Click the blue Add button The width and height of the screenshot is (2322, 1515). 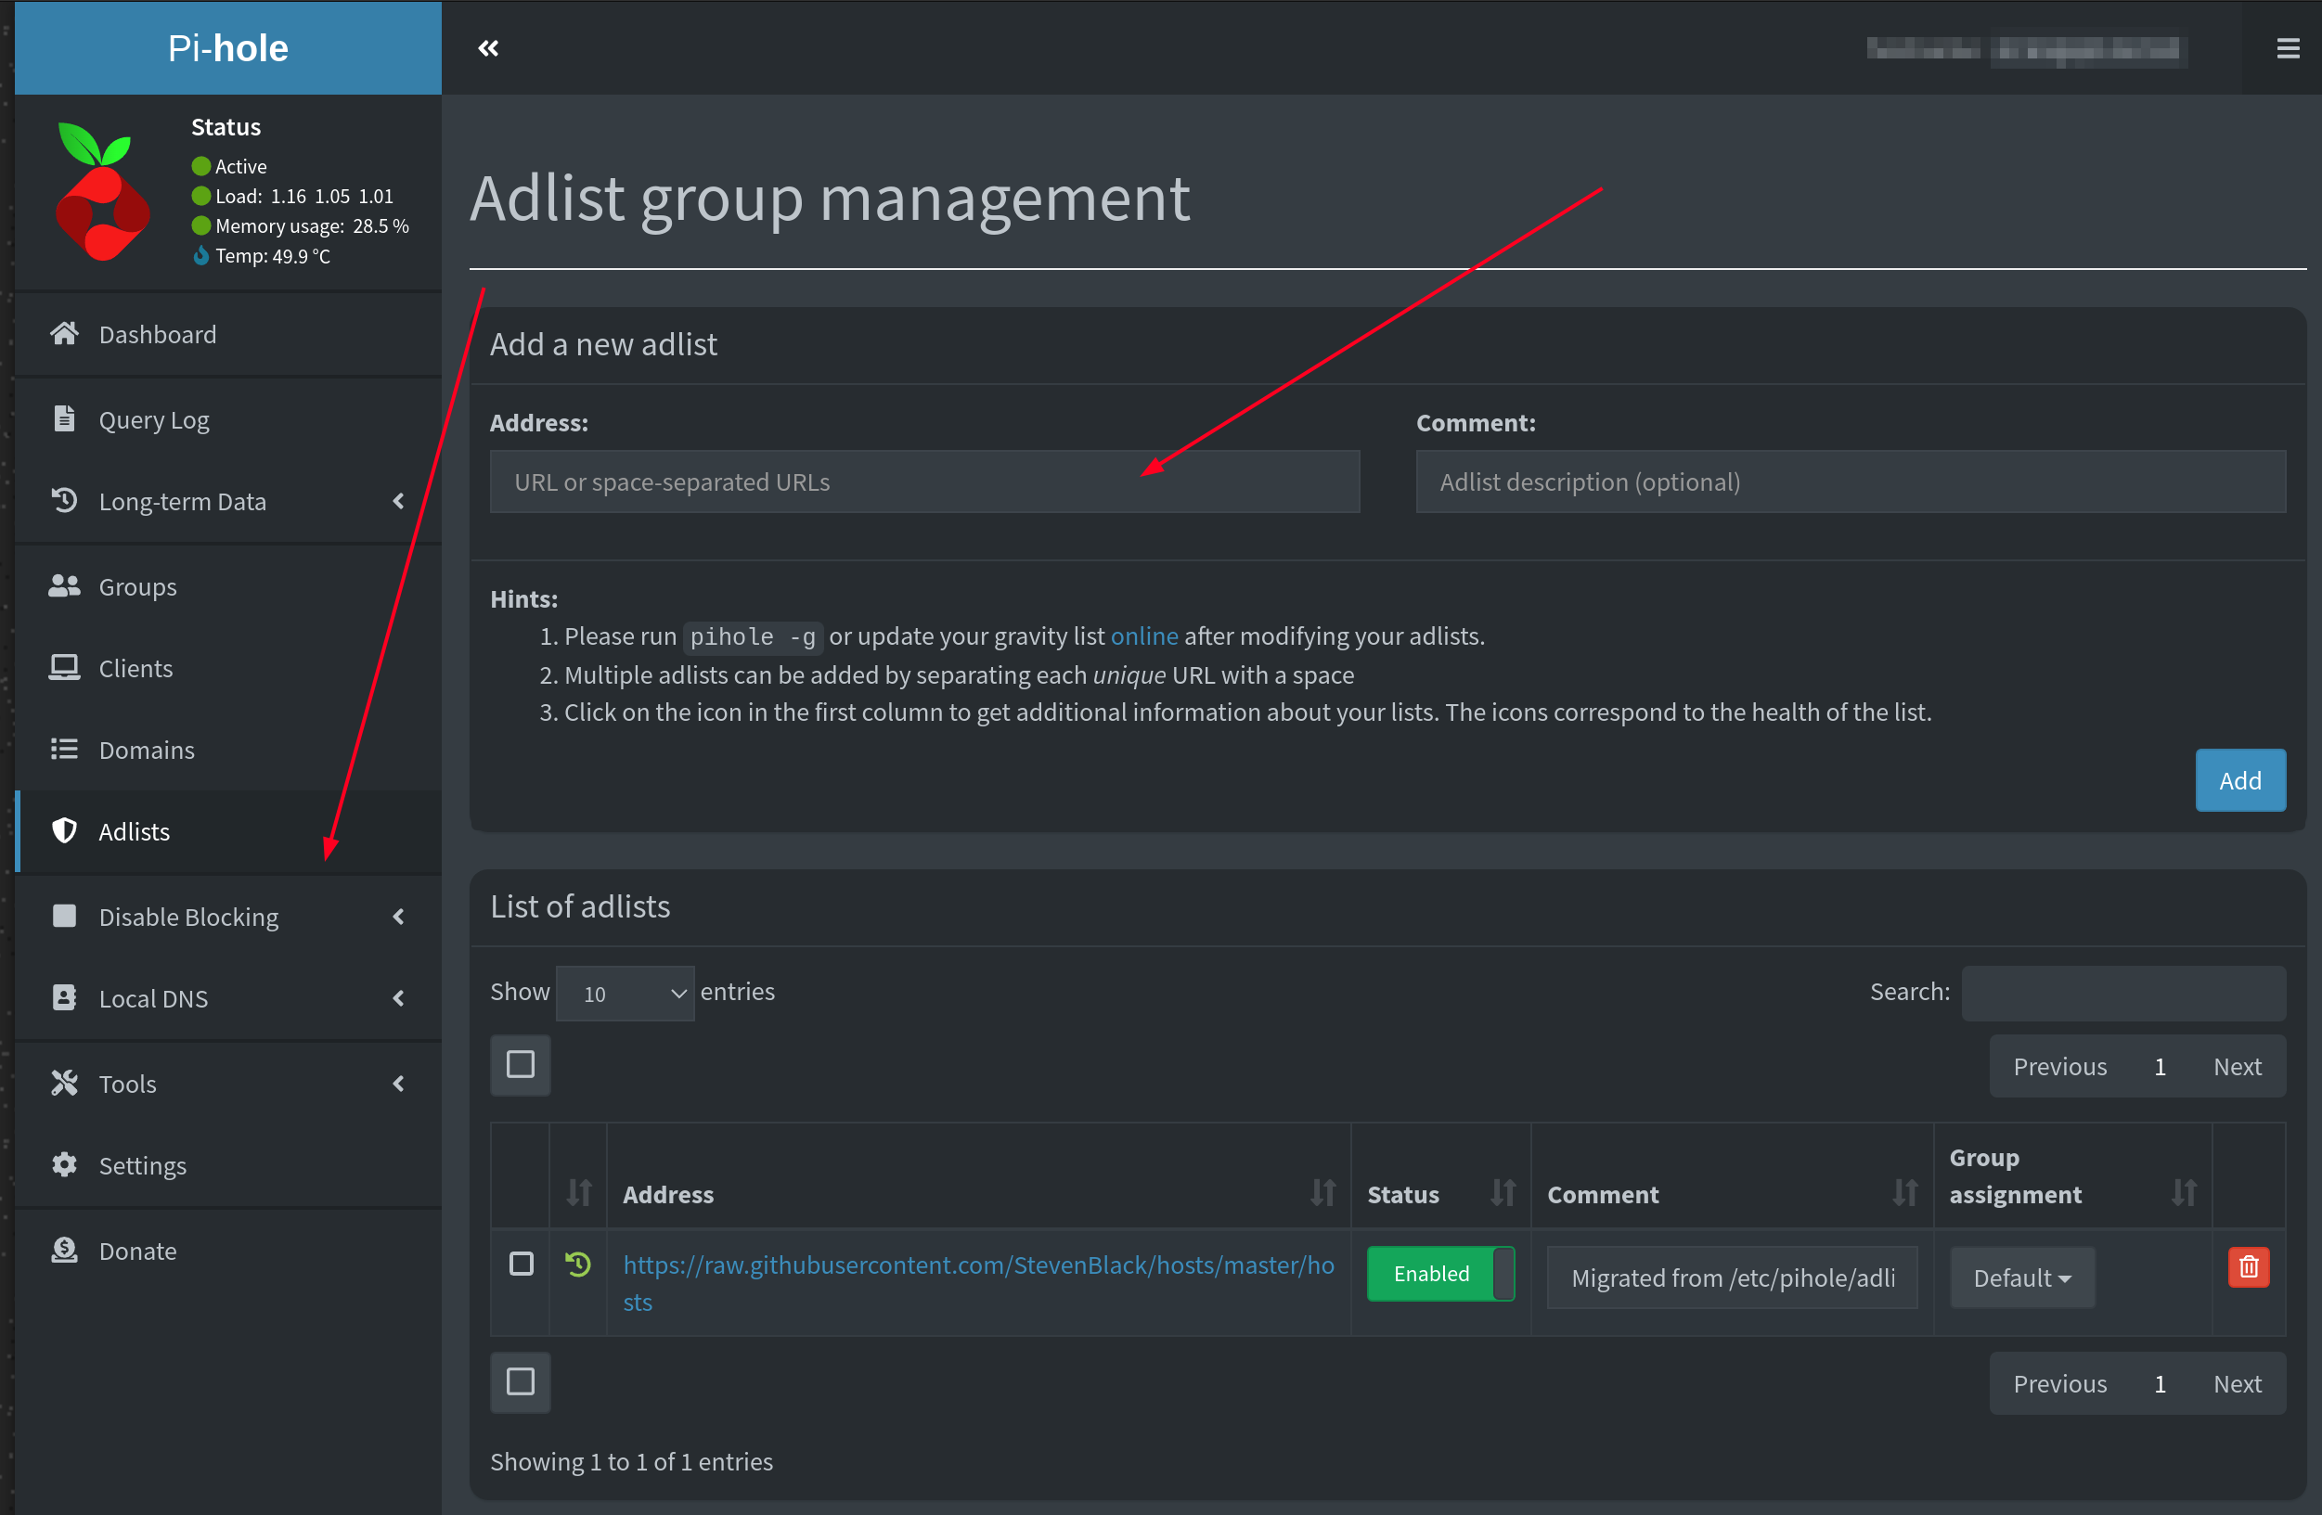tap(2239, 779)
